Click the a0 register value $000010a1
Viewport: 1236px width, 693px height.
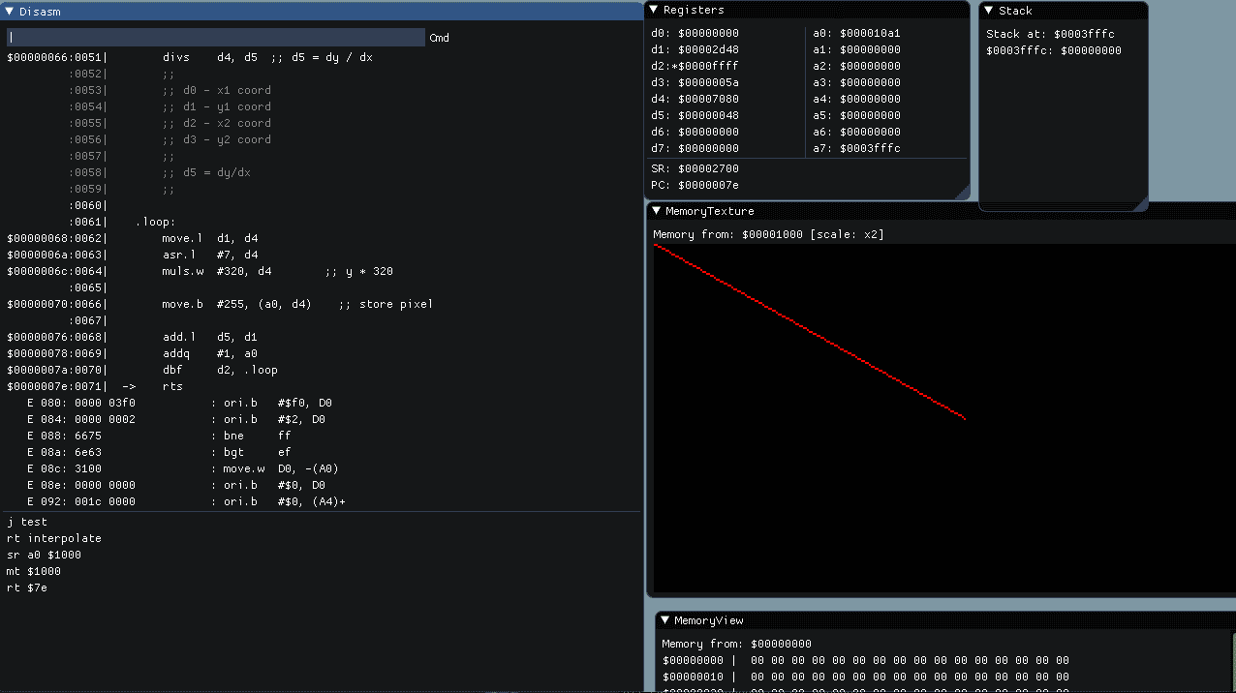[x=871, y=33]
